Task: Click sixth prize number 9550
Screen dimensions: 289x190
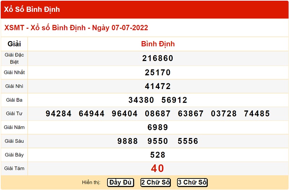Action: (158, 141)
